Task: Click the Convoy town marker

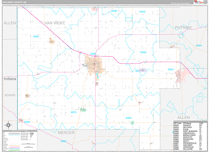Action: [x=52, y=41]
